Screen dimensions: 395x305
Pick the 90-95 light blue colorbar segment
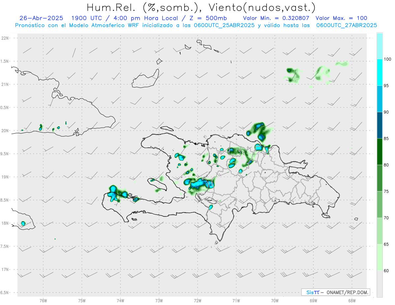380,99
